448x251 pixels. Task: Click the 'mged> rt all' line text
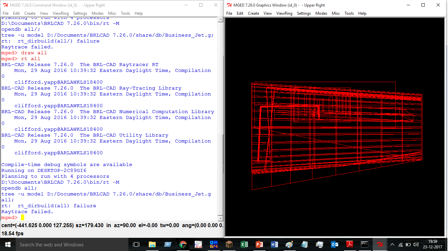(21, 59)
